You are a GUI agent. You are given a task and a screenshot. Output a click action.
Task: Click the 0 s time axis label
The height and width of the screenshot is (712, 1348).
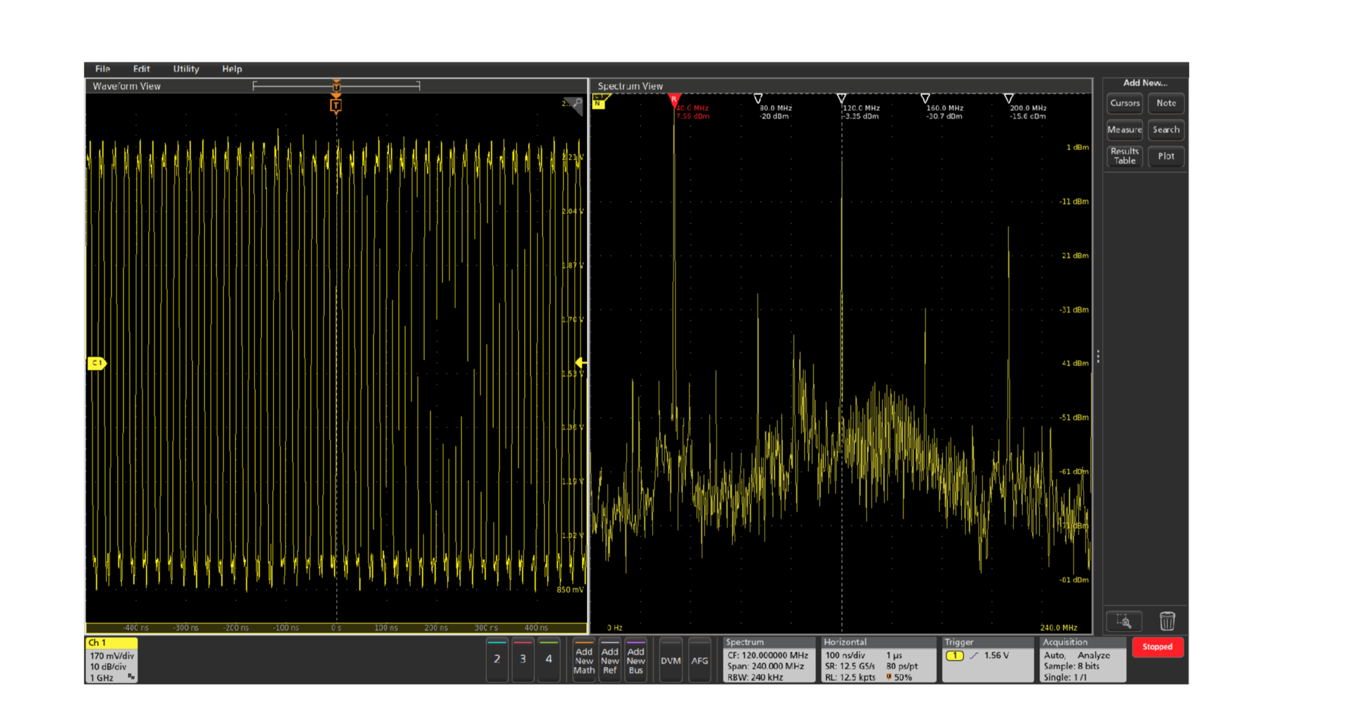point(336,628)
